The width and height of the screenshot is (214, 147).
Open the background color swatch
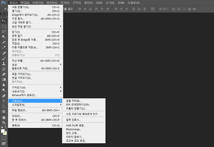tap(6, 133)
